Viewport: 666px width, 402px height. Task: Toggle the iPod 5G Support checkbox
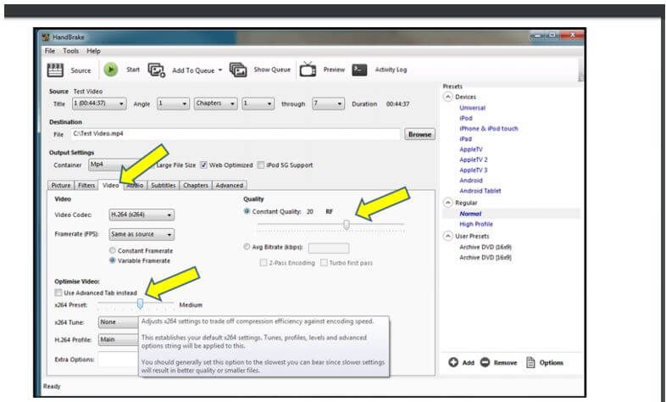point(261,165)
